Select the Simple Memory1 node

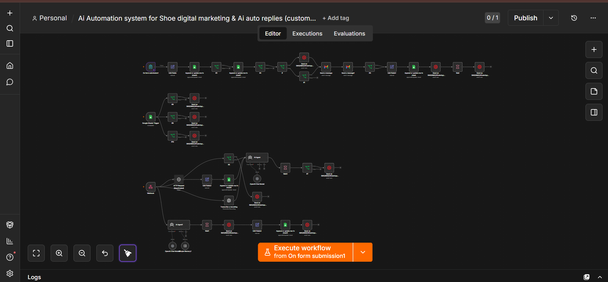coord(185,246)
